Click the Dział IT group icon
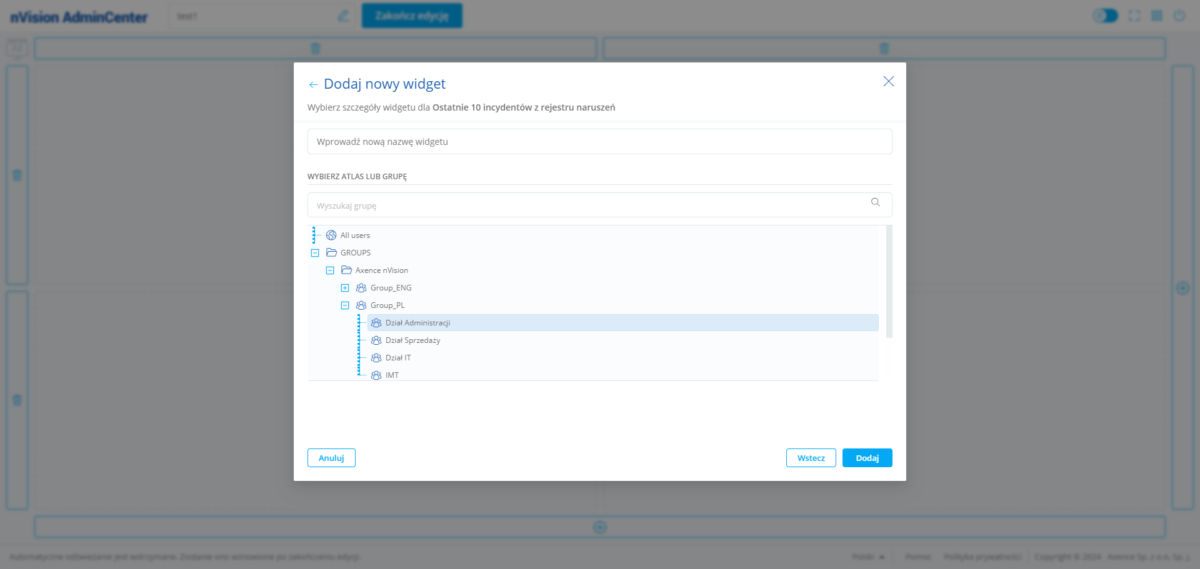This screenshot has width=1200, height=569. point(376,358)
